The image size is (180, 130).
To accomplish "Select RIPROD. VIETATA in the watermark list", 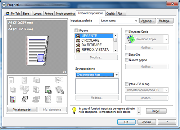I will click(94, 50).
